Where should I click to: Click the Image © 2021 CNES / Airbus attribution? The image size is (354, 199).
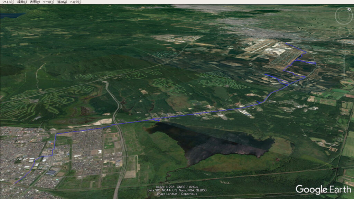pos(177,187)
